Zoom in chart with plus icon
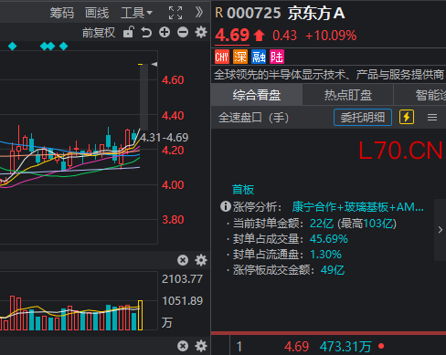This screenshot has width=446, height=355. (165, 32)
